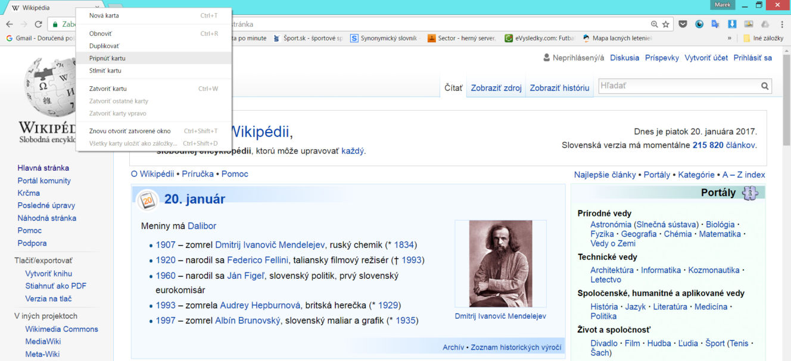This screenshot has width=791, height=361.
Task: Open the Mapa lacných leteniek bookmark
Action: 618,38
